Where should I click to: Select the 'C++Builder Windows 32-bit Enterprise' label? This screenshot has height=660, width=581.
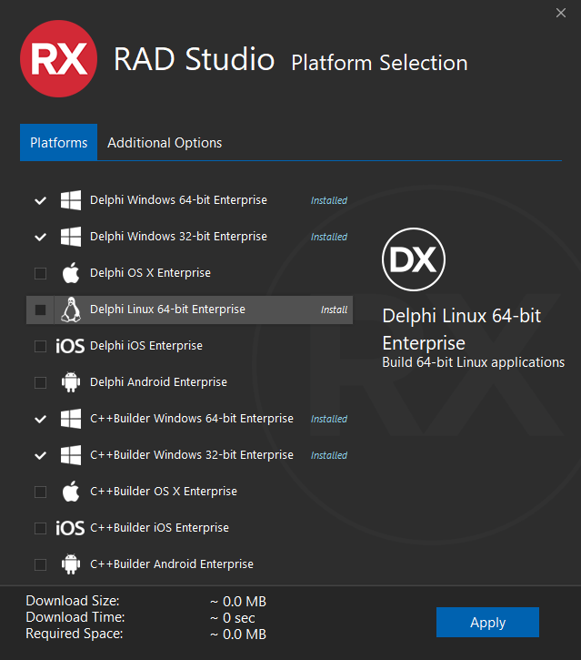coord(192,455)
